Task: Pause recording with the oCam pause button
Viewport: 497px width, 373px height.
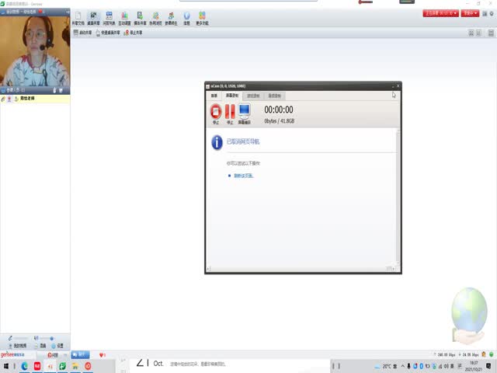Action: point(230,113)
